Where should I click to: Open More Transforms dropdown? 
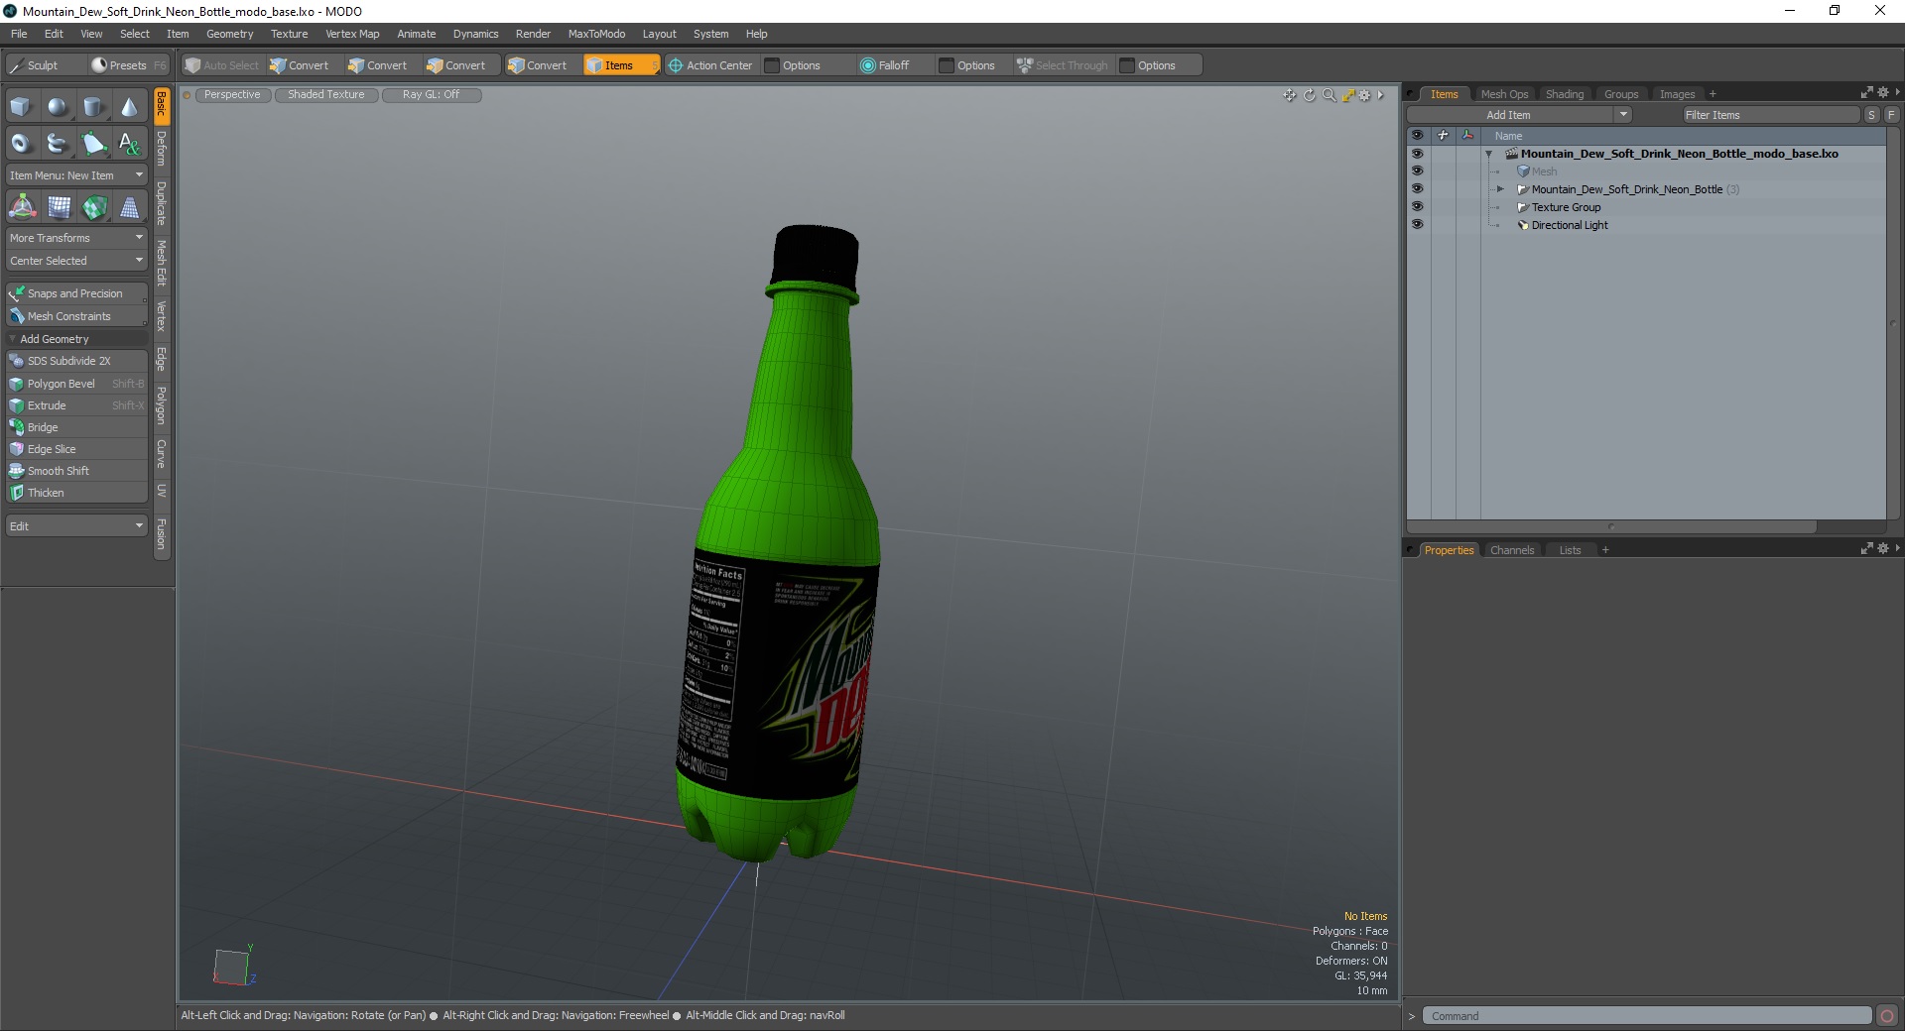pos(76,238)
